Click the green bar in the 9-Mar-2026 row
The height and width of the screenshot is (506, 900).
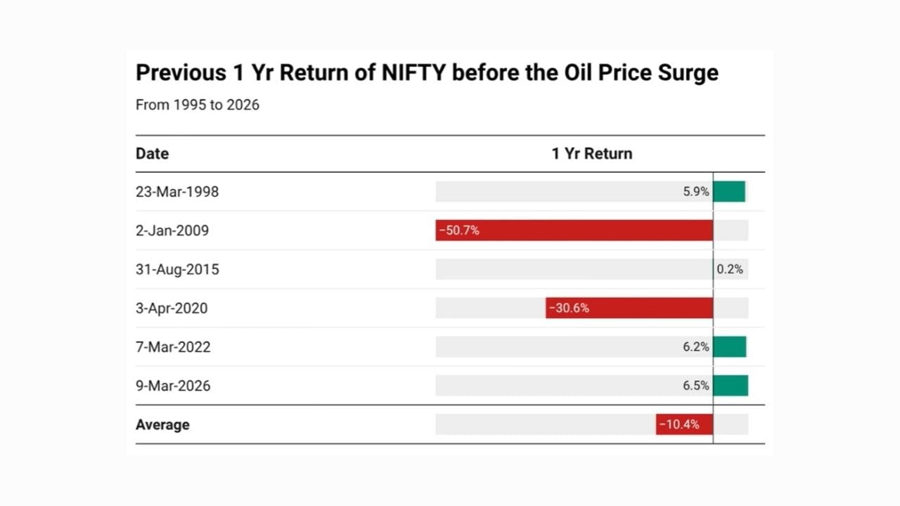(731, 386)
